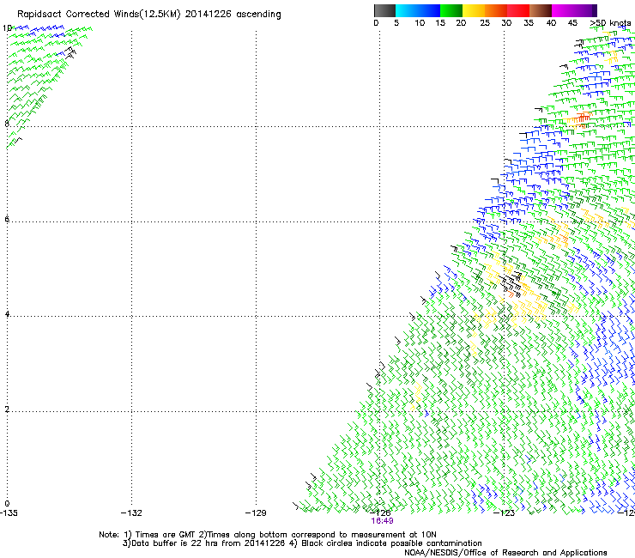Click the orange 25-30 knots legend segment
635x558 pixels.
(x=496, y=10)
